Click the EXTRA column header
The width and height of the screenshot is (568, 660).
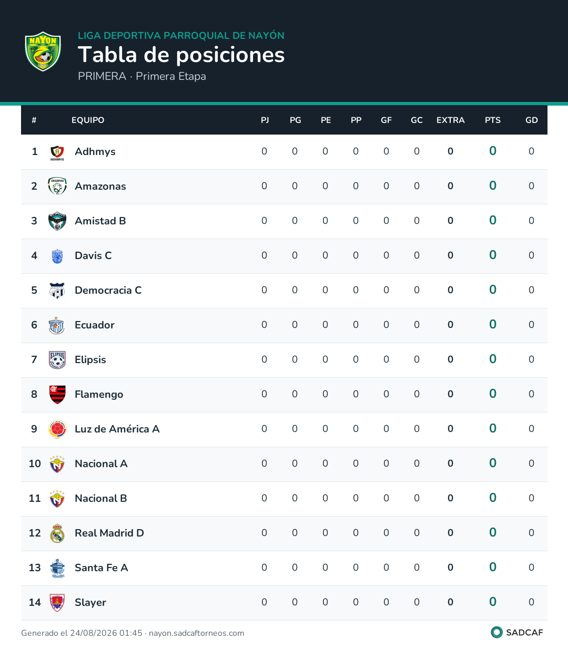coord(451,120)
